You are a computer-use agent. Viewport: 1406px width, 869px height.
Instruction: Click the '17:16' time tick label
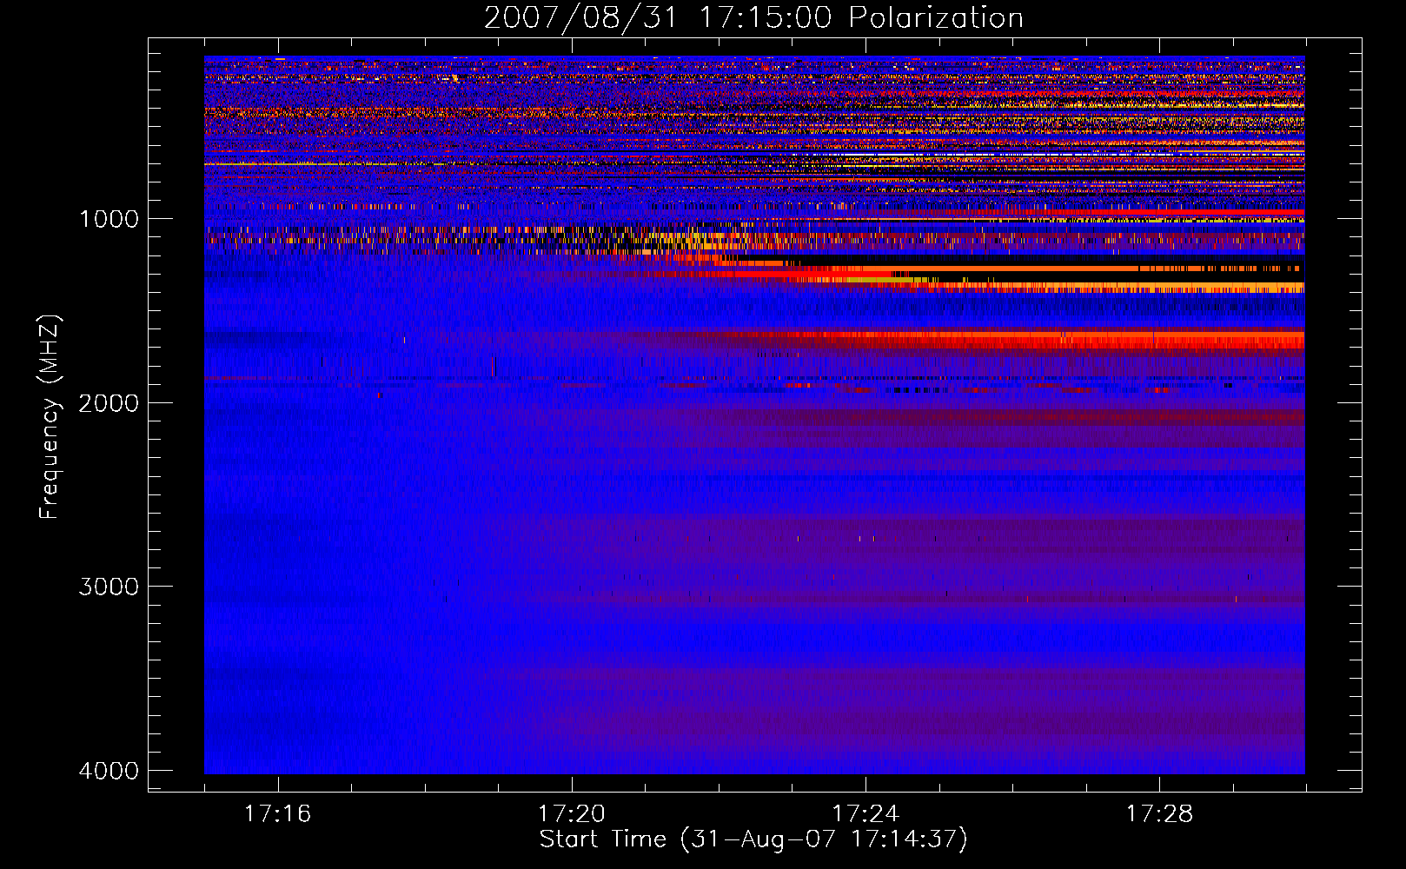point(277,813)
